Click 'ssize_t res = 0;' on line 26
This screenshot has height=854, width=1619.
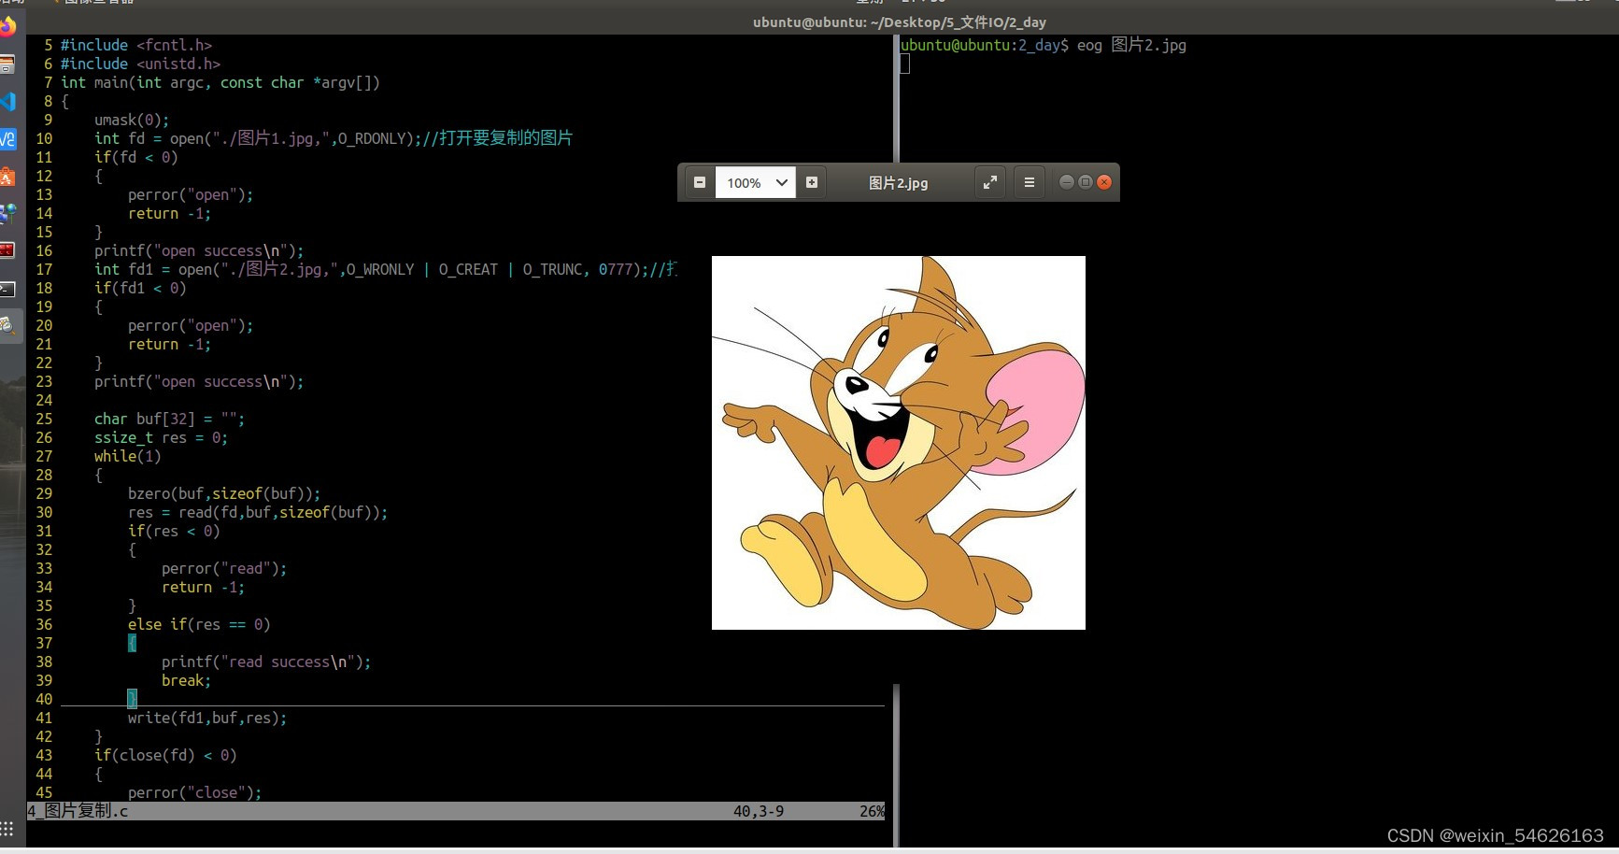(x=161, y=437)
